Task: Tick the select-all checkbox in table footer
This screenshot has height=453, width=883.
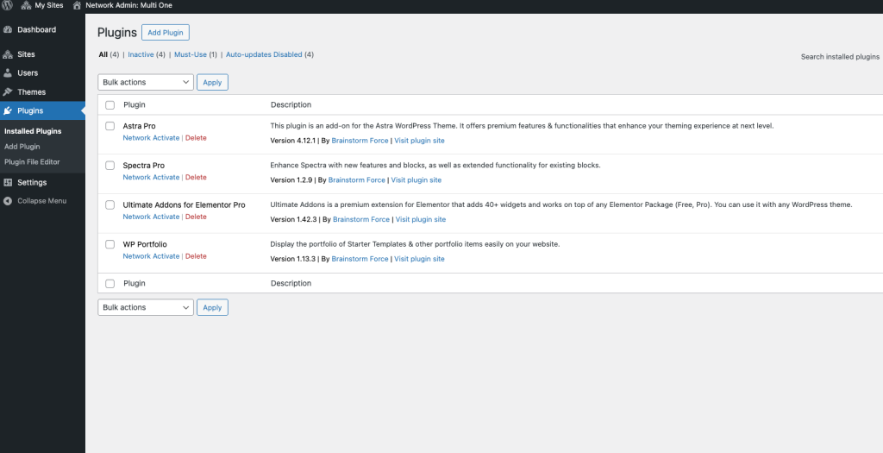Action: click(x=110, y=284)
